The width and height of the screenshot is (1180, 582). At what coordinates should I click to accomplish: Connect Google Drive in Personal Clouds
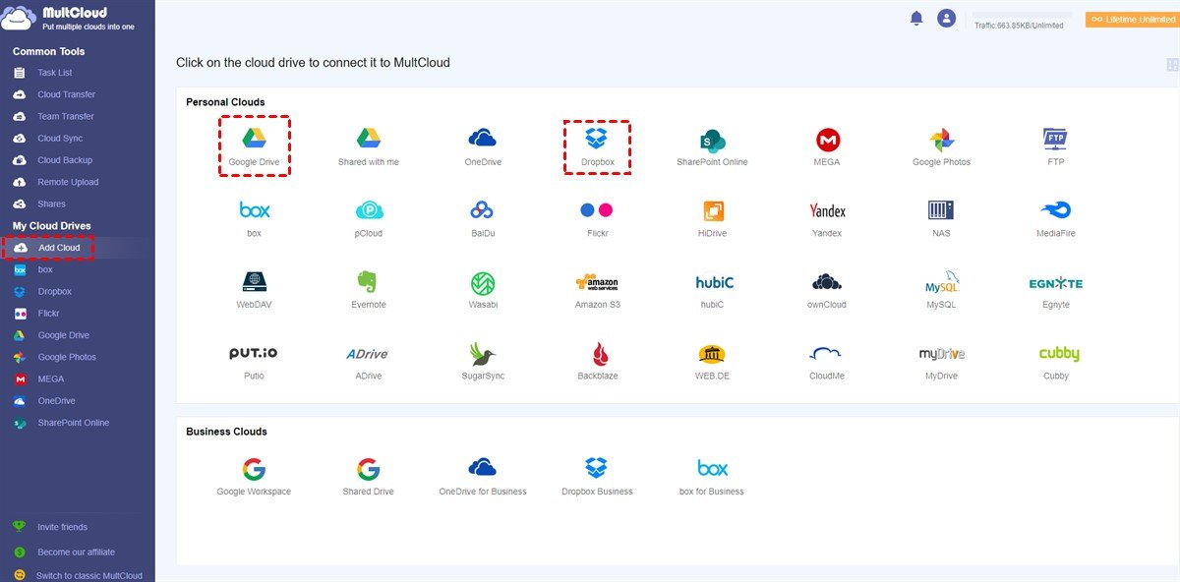(x=254, y=146)
